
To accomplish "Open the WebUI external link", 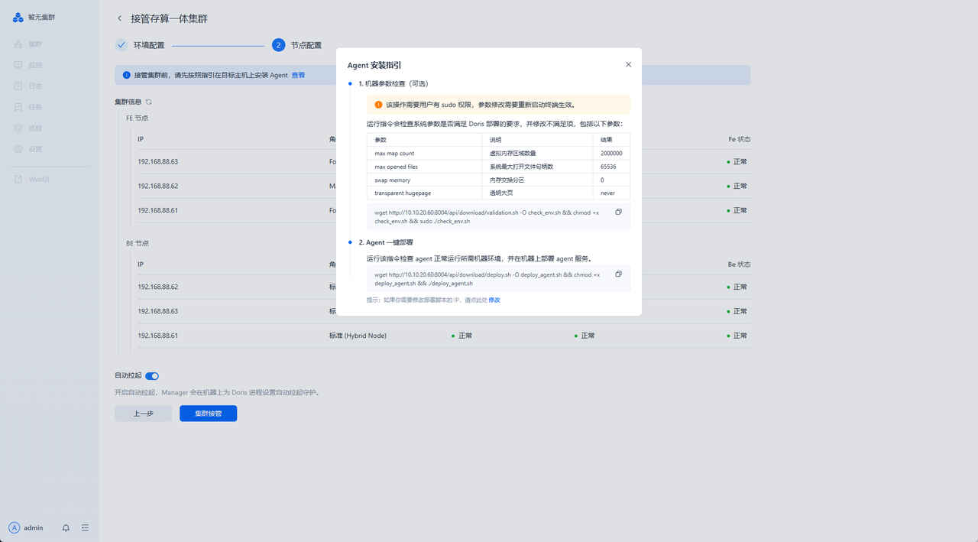I will coord(39,179).
